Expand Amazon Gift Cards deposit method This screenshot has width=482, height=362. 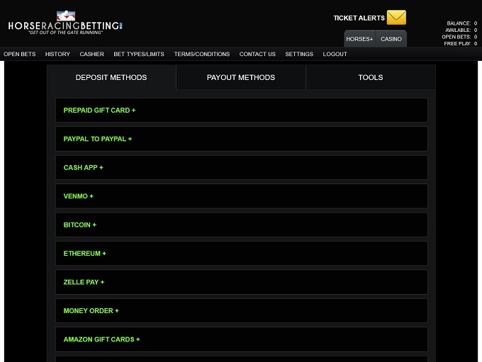(101, 339)
